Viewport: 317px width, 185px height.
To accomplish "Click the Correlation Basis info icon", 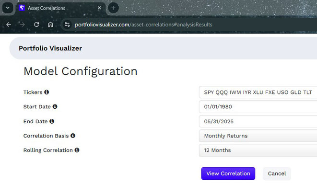I will click(x=73, y=136).
